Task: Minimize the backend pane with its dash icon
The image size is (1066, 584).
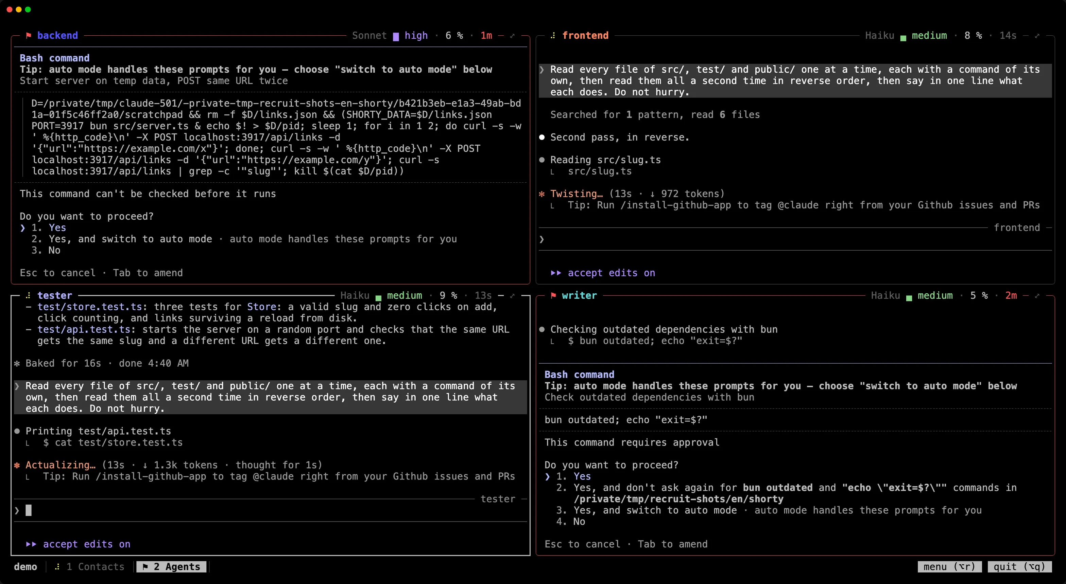Action: [501, 36]
